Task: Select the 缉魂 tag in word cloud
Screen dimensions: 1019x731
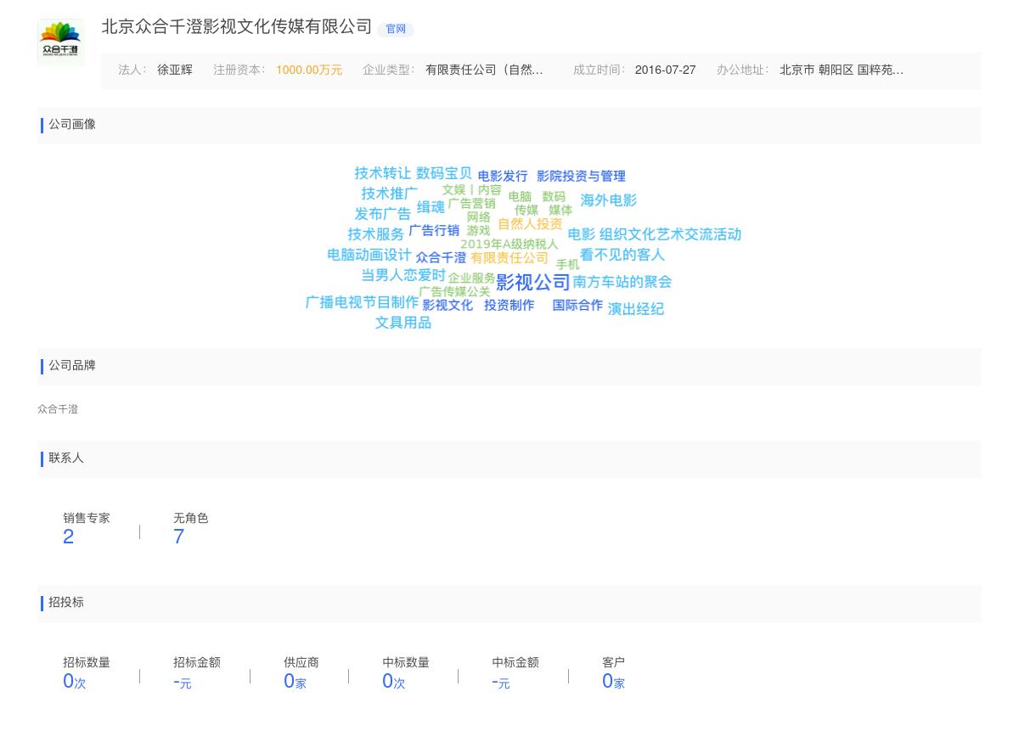Action: click(431, 207)
